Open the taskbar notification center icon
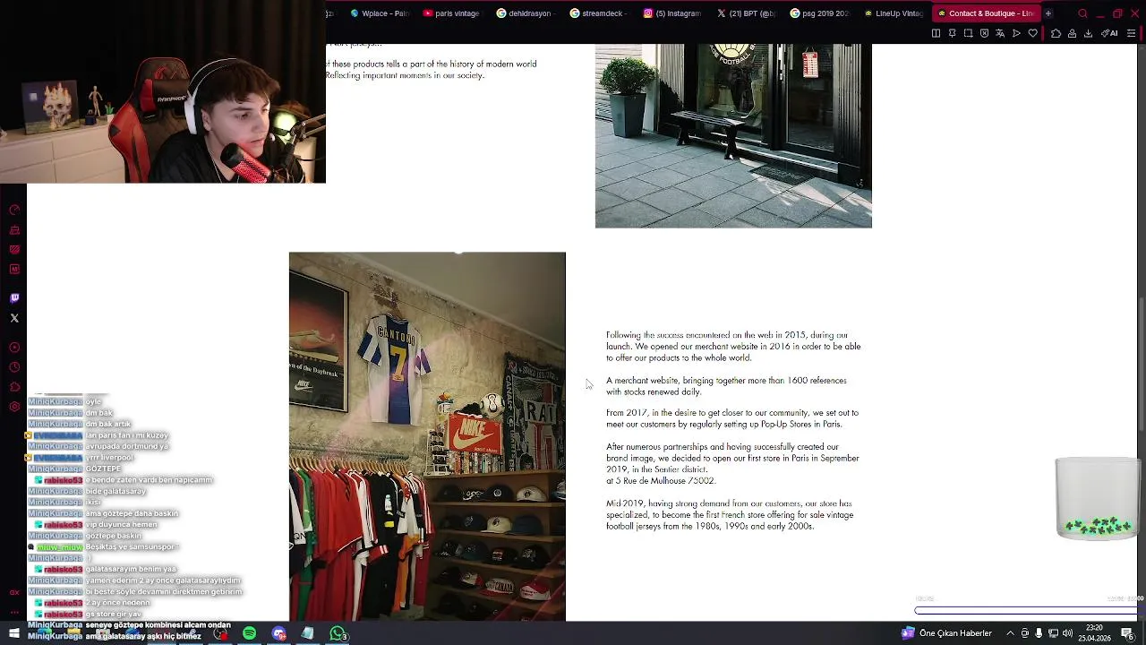1146x645 pixels. [x=1127, y=633]
